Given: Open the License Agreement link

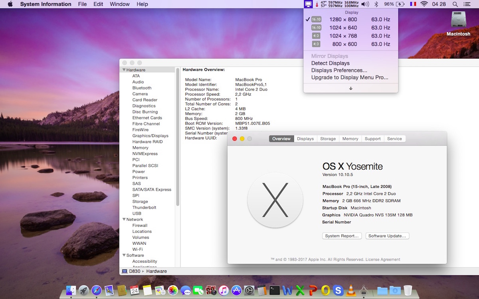Looking at the screenshot, I should click(383, 260).
